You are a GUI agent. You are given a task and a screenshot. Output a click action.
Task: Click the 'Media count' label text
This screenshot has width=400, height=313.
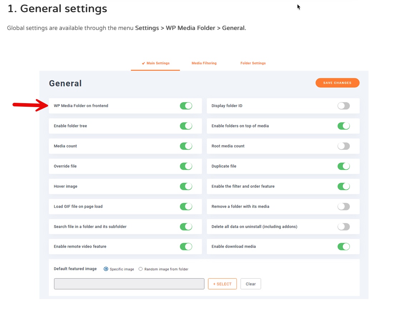65,146
